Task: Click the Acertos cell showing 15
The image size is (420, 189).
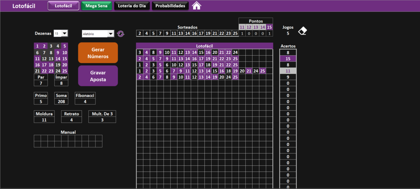Action: coord(288,59)
